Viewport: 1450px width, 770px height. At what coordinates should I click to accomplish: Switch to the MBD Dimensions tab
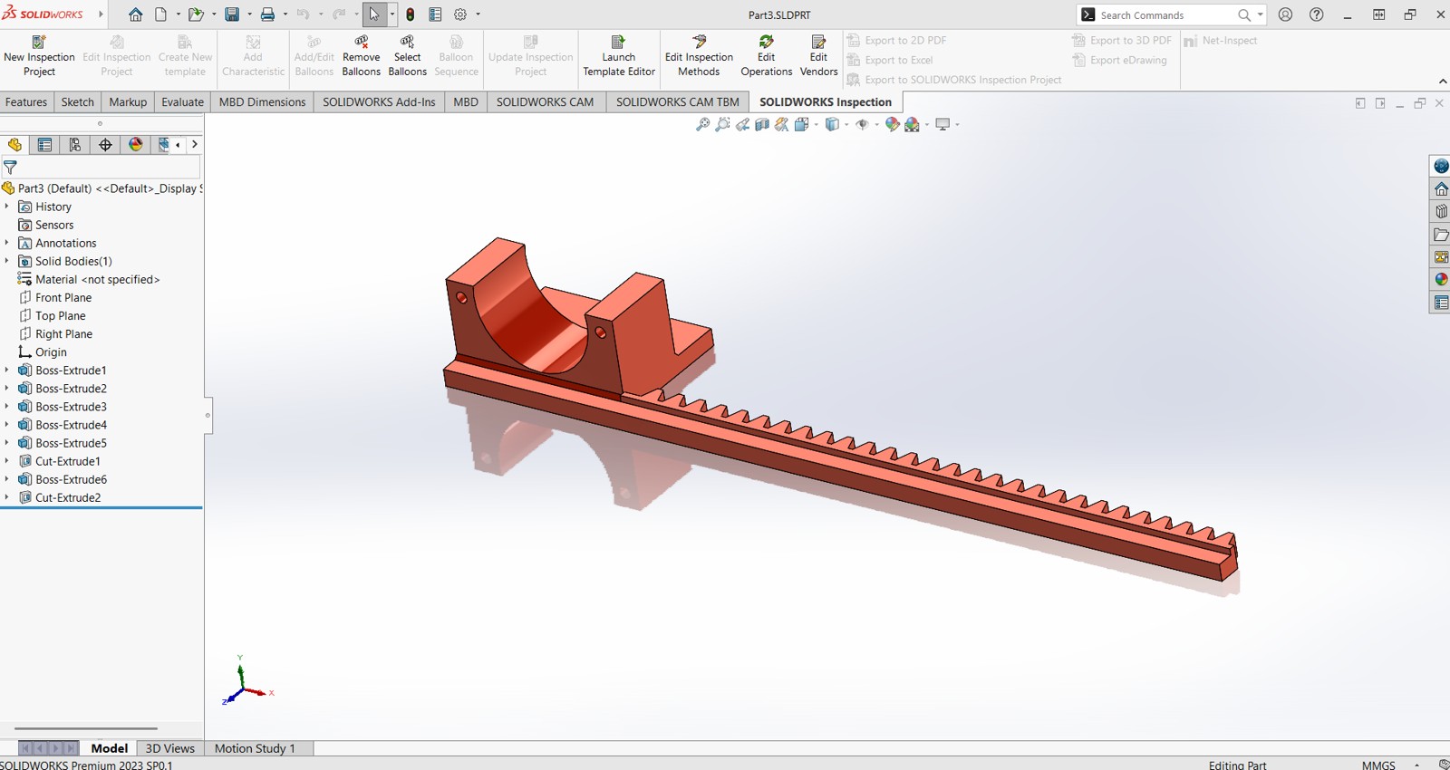[262, 102]
